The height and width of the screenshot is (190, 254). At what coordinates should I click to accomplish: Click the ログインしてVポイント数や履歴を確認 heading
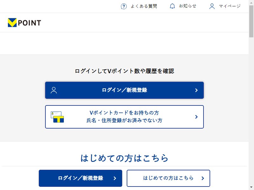tap(124, 71)
